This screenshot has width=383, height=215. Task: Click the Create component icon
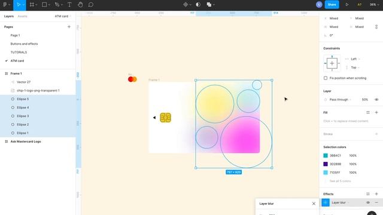point(186,5)
